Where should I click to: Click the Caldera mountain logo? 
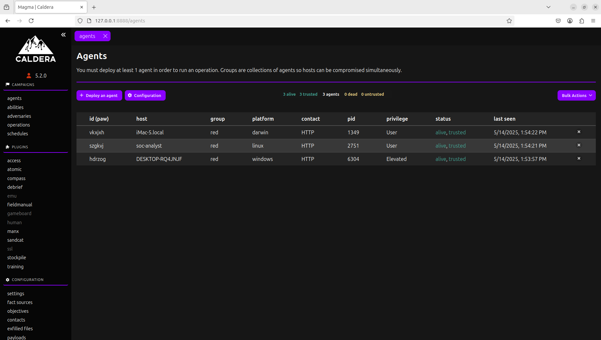36,49
